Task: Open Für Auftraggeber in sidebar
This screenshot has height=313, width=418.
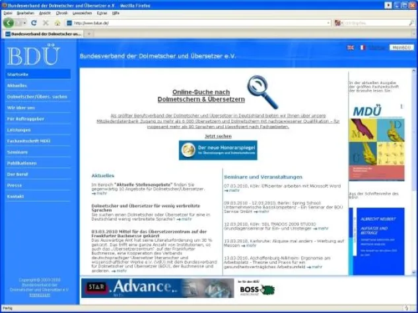Action: click(38, 119)
